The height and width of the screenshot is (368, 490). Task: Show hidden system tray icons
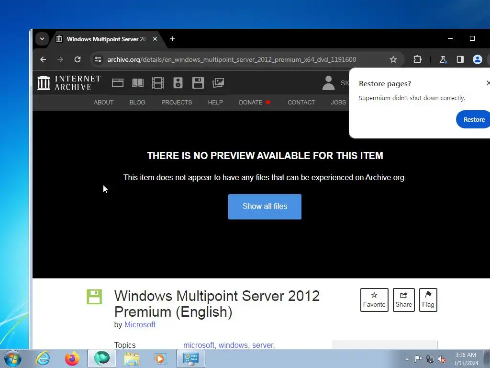coord(407,359)
